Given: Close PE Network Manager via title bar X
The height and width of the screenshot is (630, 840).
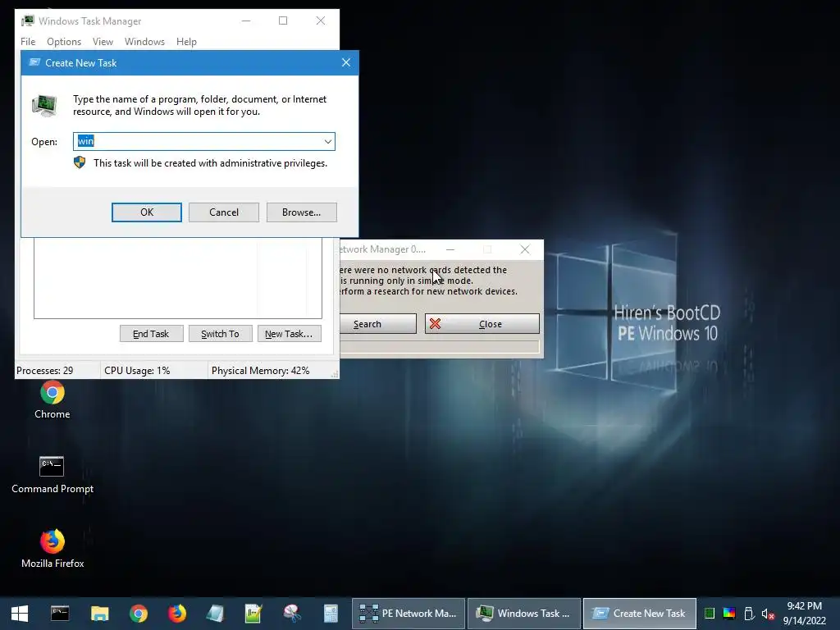Looking at the screenshot, I should (525, 249).
